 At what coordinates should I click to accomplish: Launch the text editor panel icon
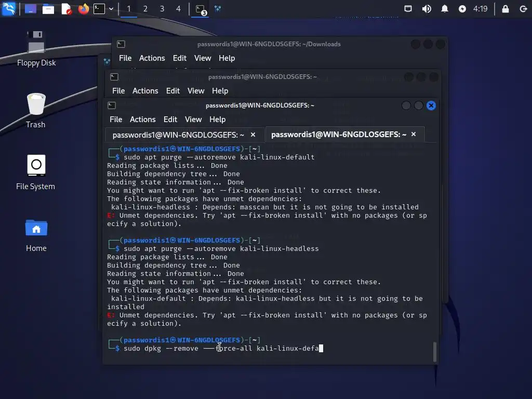tap(66, 9)
